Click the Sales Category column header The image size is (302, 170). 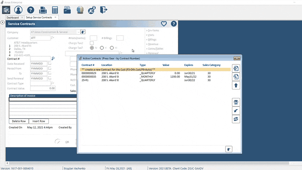point(211,65)
